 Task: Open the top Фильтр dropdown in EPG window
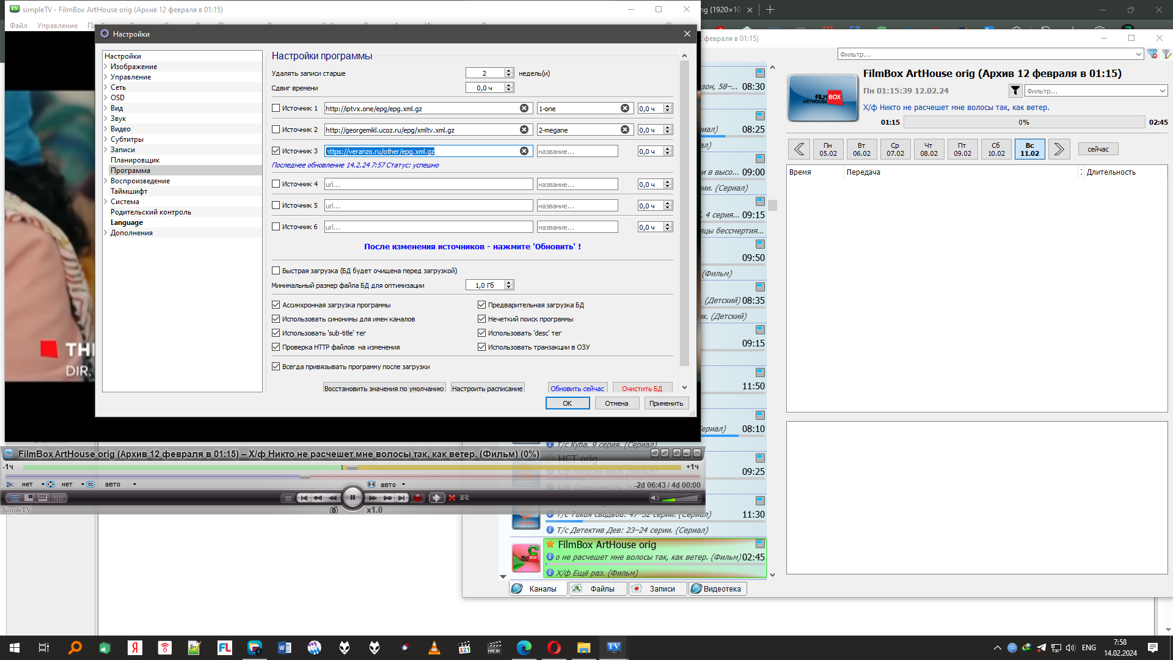pos(1139,54)
